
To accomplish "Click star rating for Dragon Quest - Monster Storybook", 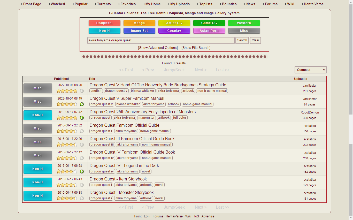I will click(x=67, y=198).
